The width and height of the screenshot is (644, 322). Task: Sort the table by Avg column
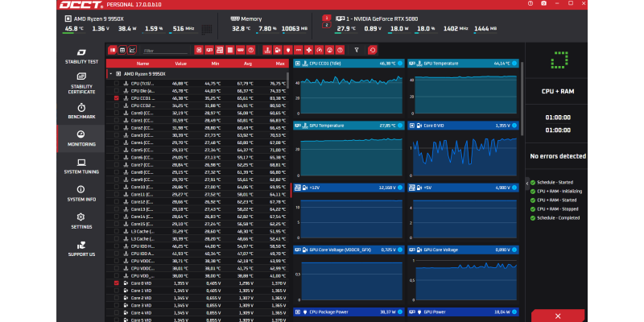(247, 64)
